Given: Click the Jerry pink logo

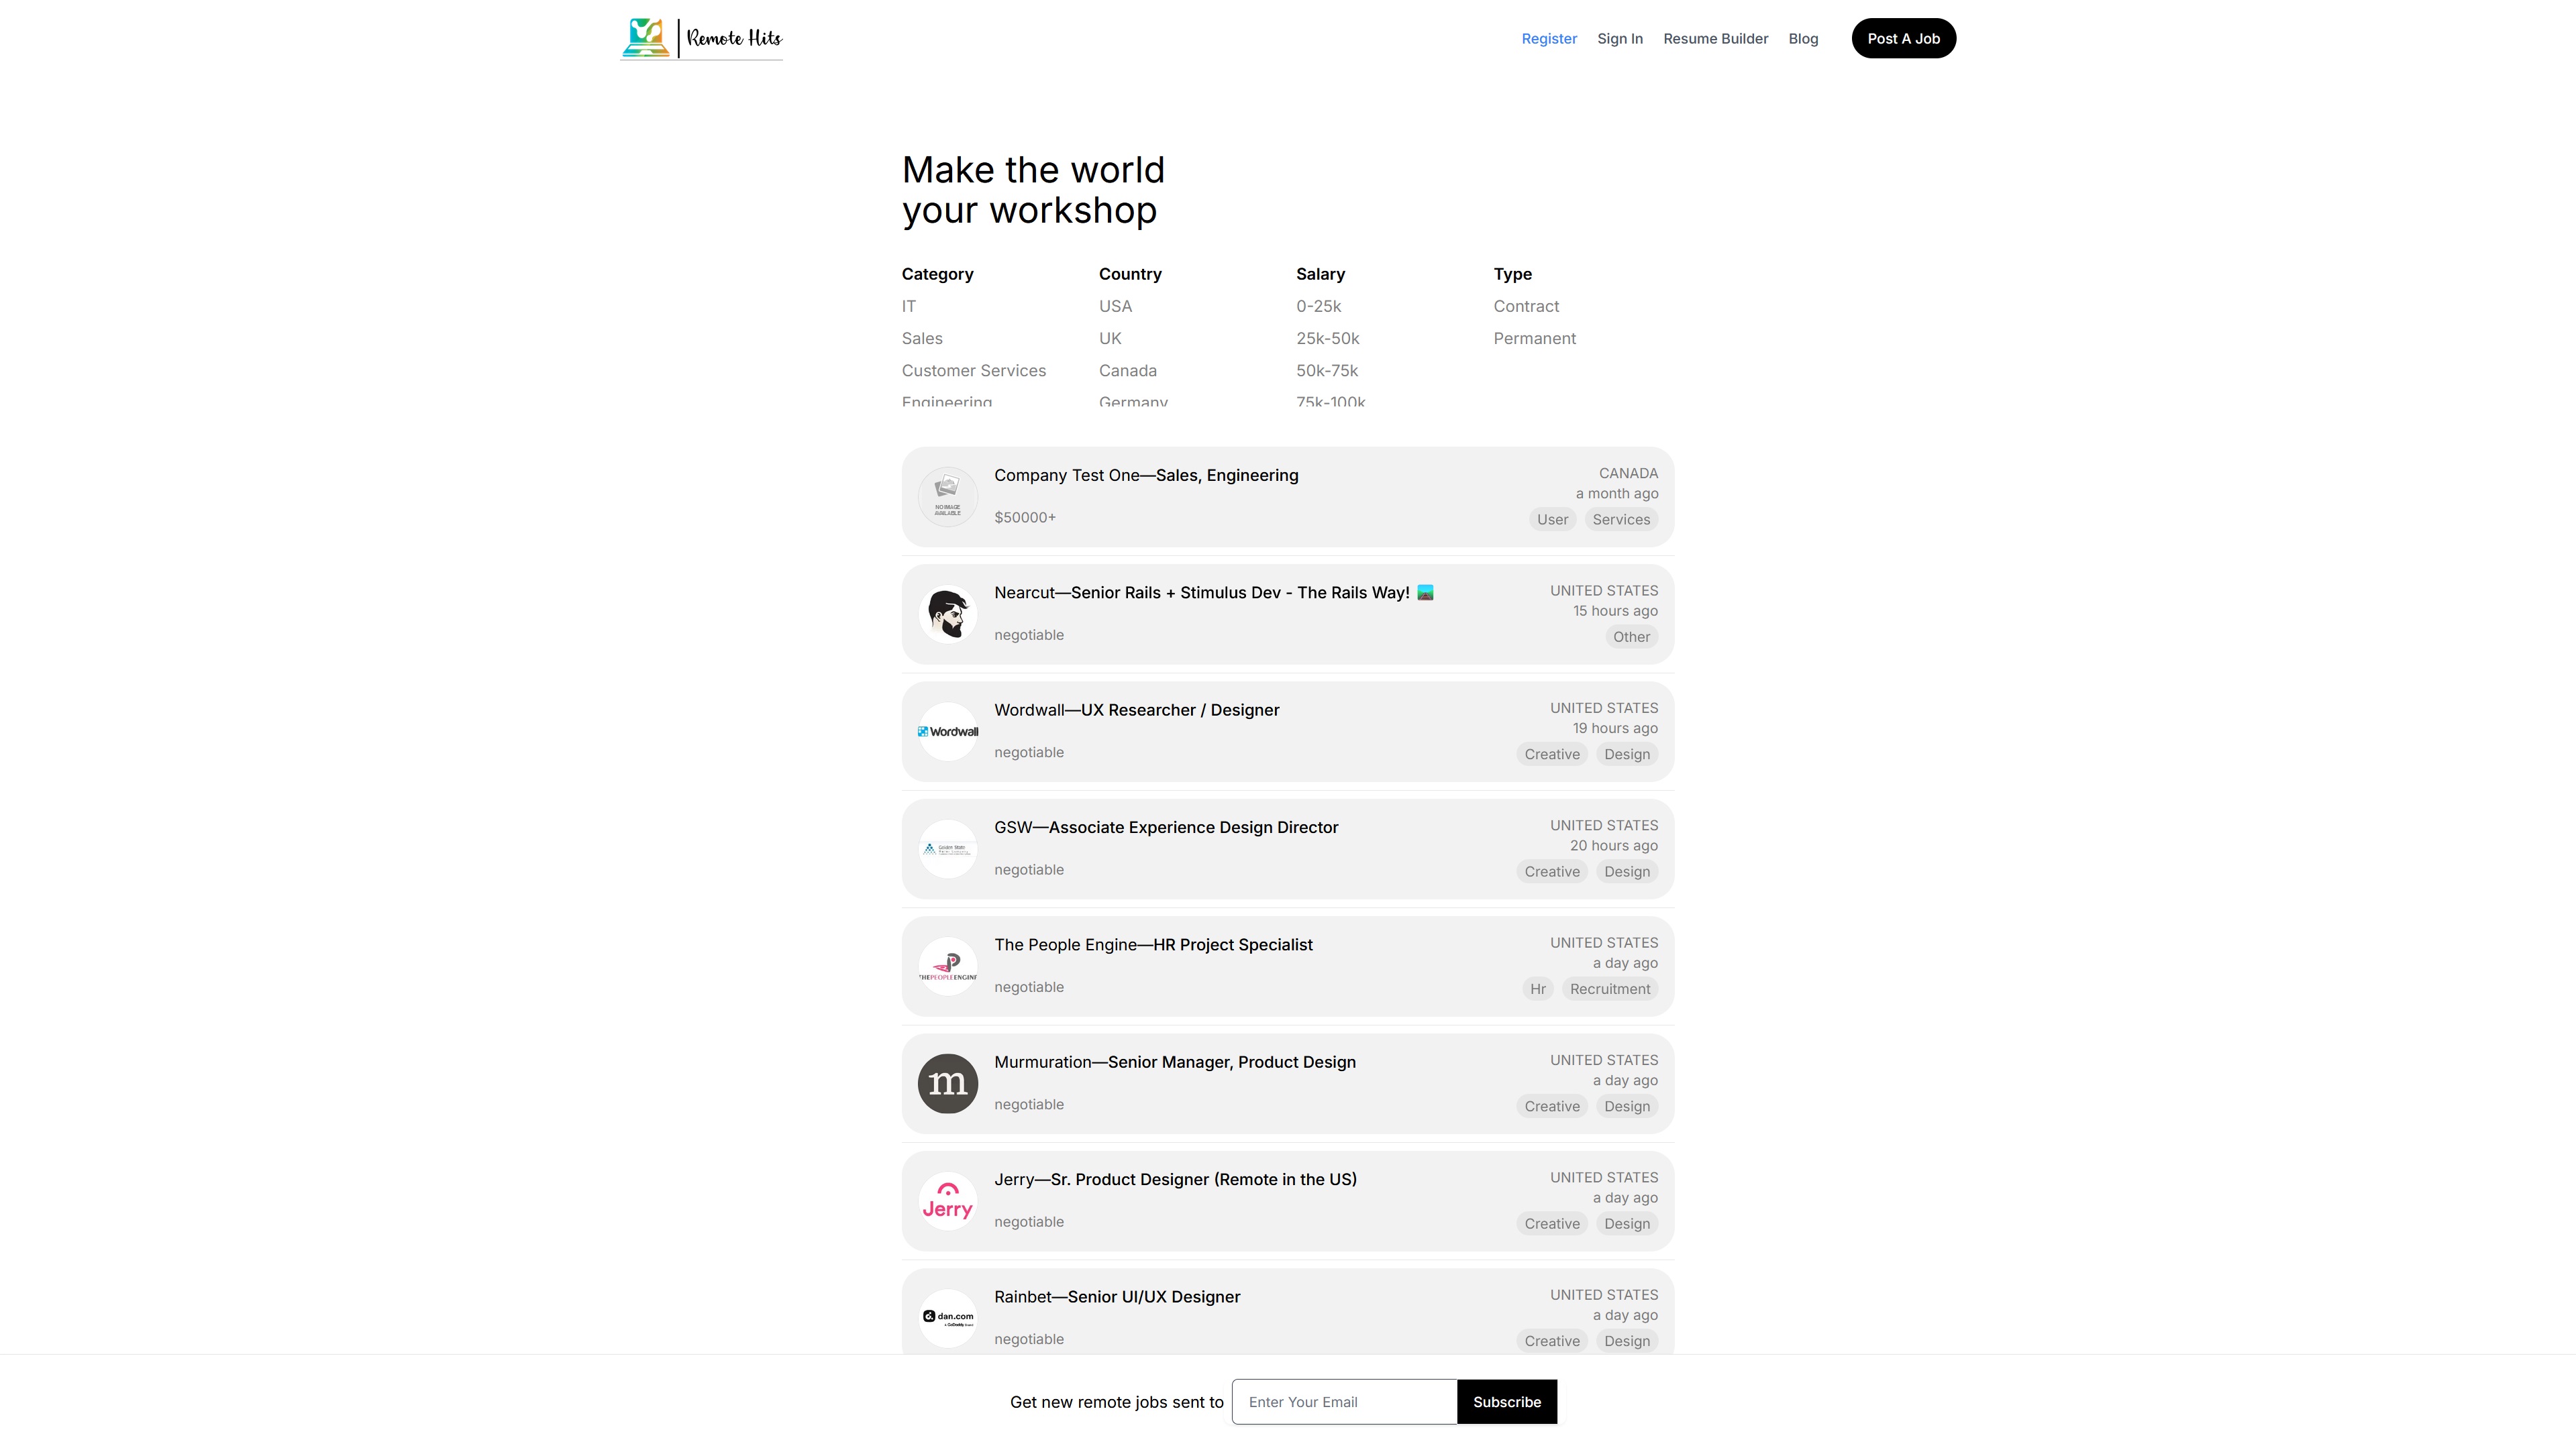Looking at the screenshot, I should [x=947, y=1200].
